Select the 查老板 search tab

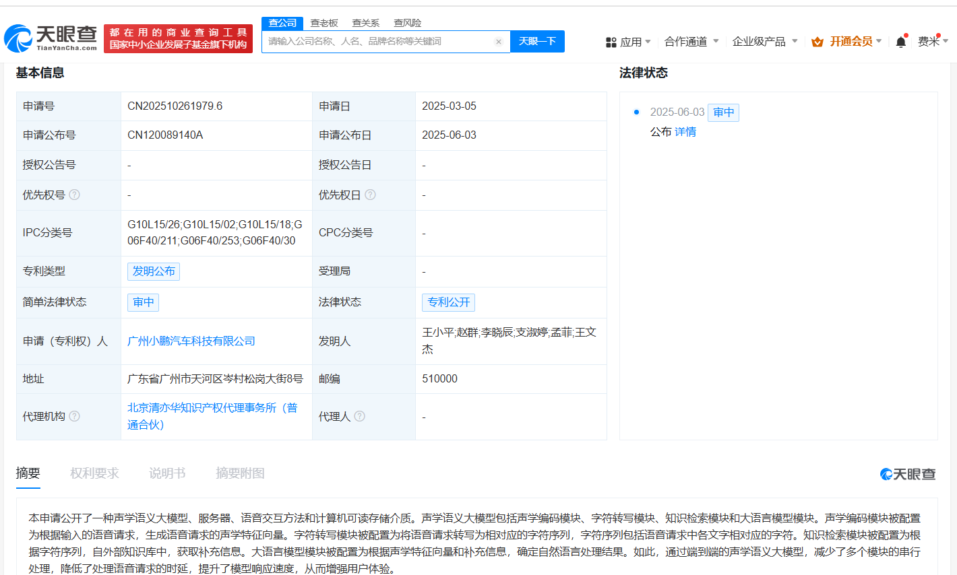(x=324, y=23)
